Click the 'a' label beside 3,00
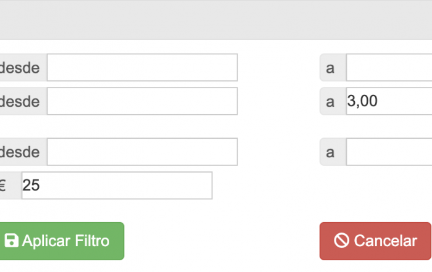This screenshot has height=272, width=432. pos(331,101)
